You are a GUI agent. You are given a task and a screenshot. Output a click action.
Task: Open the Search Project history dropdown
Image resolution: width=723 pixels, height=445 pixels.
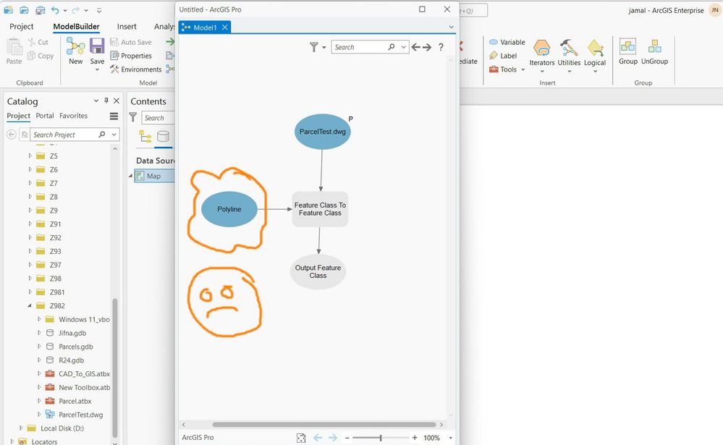[x=114, y=135]
